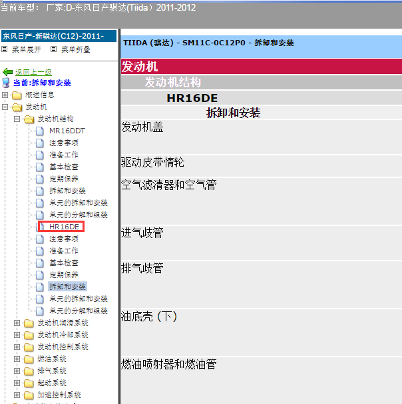402x404 pixels.
Task: Select 准备工作 listed under MR16DDT
Action: coord(64,155)
